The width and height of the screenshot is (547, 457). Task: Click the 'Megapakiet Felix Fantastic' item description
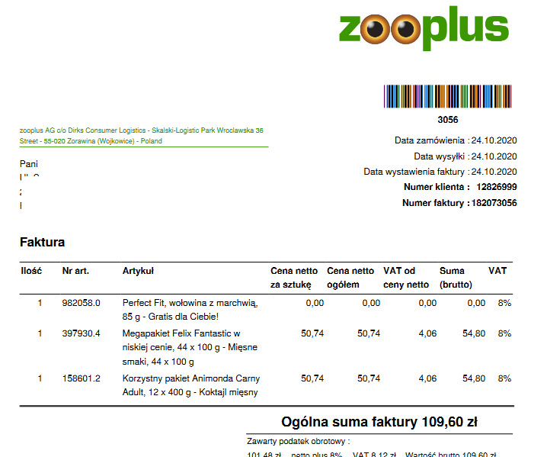pos(190,348)
